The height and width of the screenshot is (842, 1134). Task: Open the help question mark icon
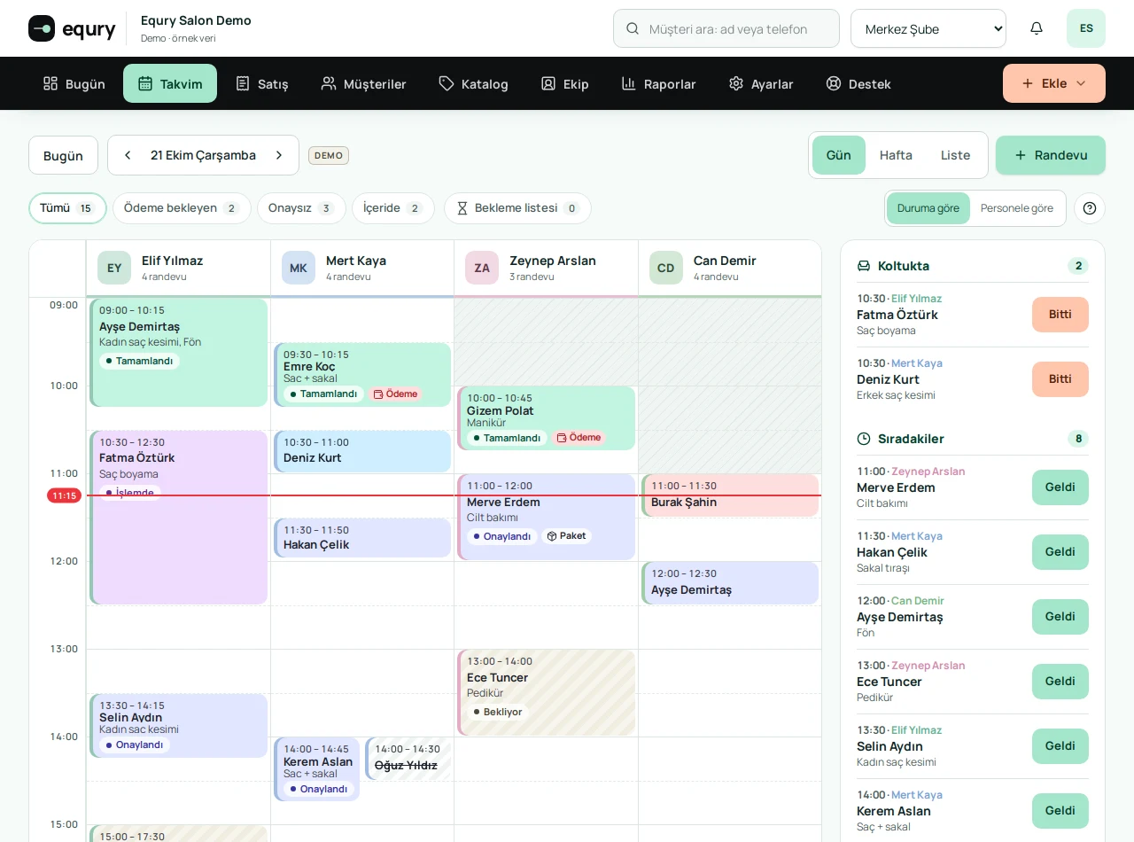pos(1090,208)
